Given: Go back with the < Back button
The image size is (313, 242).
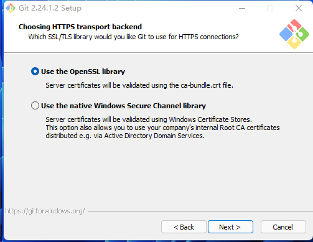Looking at the screenshot, I should 184,227.
